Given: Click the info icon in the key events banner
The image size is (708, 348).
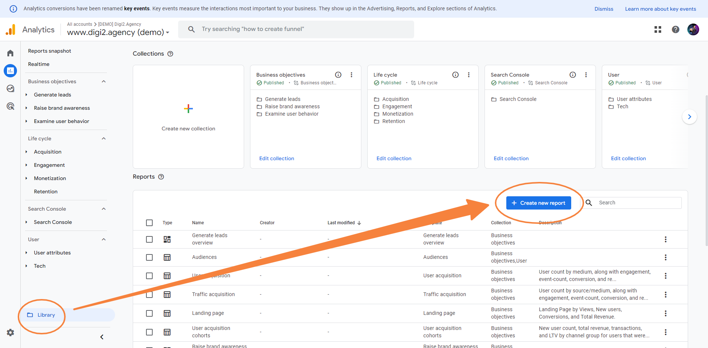Looking at the screenshot, I should 13,9.
